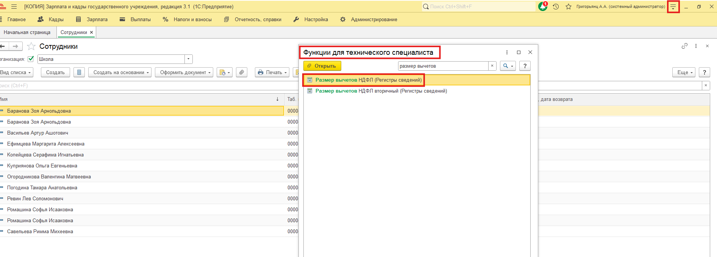Open the Настройка menu section
Image resolution: width=717 pixels, height=257 pixels.
[311, 19]
